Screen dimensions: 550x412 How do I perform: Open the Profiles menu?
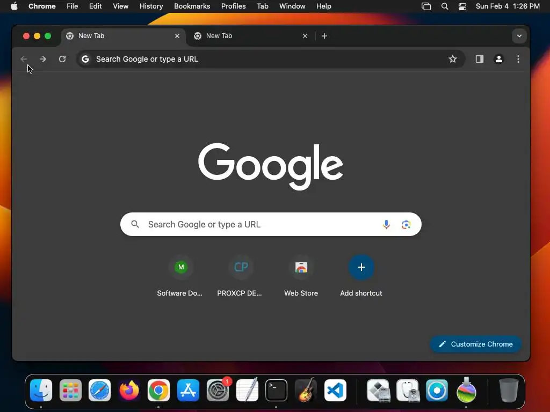click(233, 6)
